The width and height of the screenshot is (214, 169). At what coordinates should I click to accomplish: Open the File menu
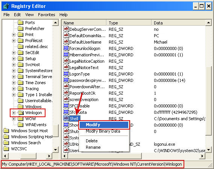pos(6,15)
